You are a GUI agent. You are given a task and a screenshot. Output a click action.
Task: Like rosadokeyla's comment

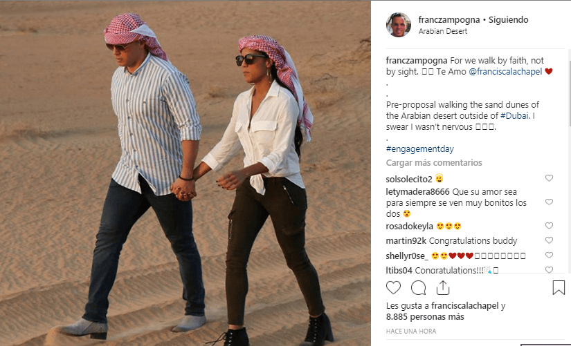pos(549,225)
